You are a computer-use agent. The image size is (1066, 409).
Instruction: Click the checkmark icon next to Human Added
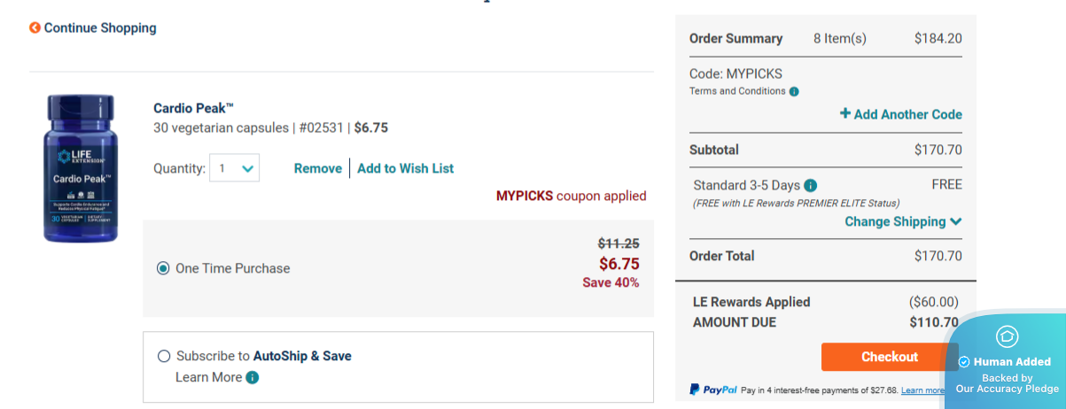[964, 362]
